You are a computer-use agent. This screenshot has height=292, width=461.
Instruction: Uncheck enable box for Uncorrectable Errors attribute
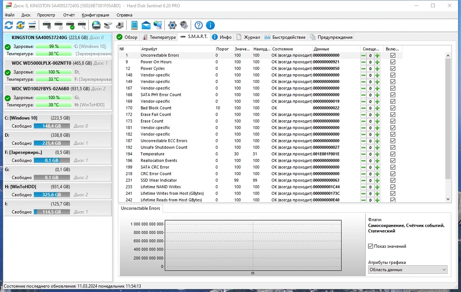(x=393, y=55)
